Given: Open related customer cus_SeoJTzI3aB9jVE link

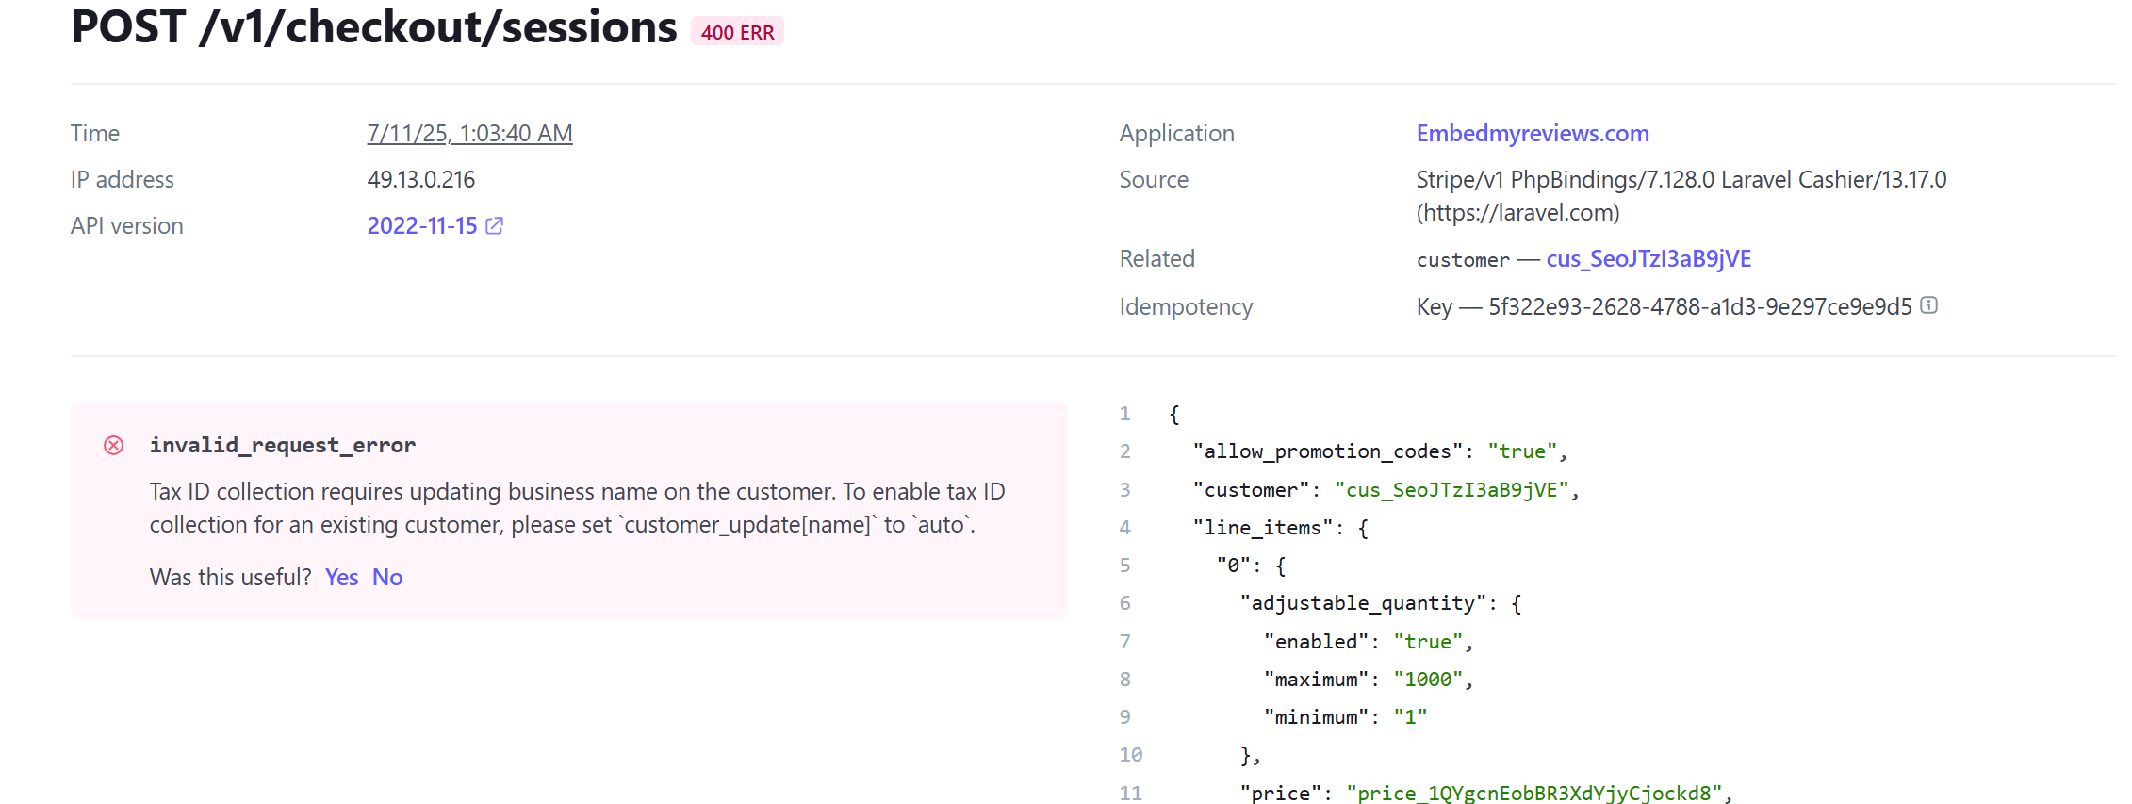Looking at the screenshot, I should 1648,259.
